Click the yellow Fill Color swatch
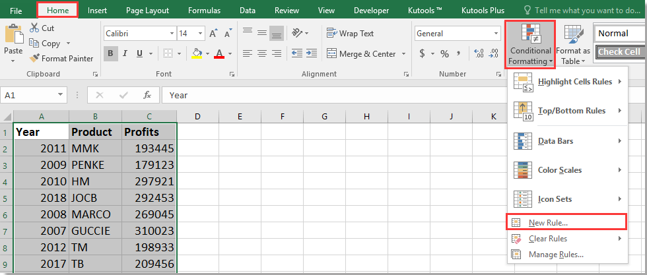Image resolution: width=647 pixels, height=275 pixels. 197,54
